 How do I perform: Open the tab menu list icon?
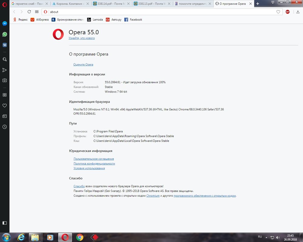273,2
